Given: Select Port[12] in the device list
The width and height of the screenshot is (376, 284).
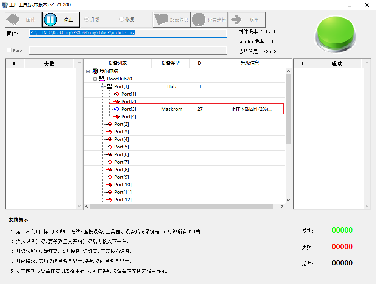Looking at the screenshot, I should tap(123, 200).
